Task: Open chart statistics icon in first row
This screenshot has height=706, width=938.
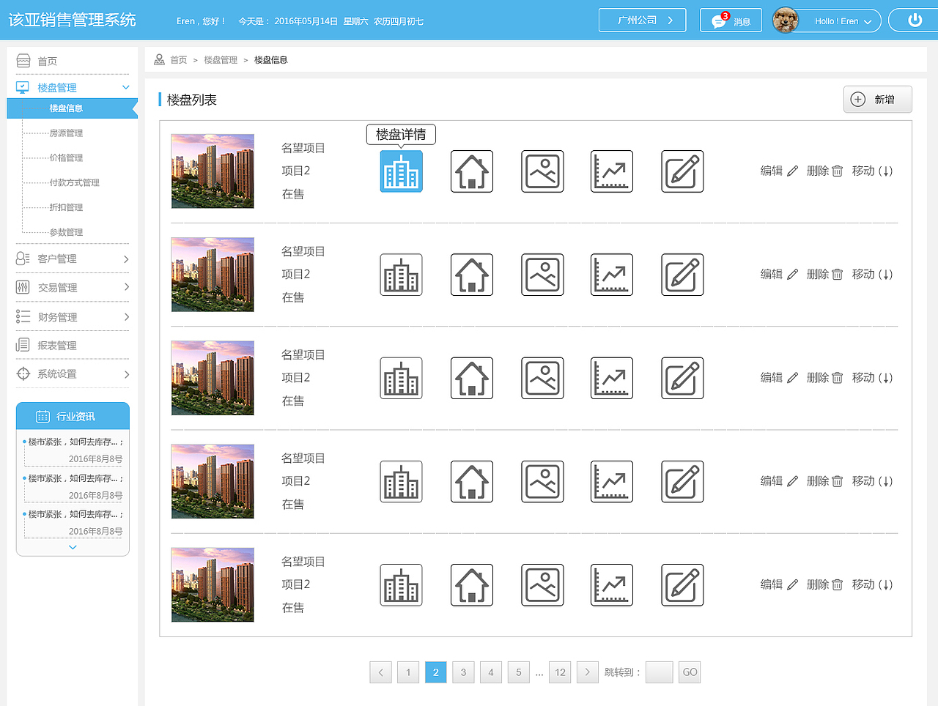Action: (x=612, y=171)
